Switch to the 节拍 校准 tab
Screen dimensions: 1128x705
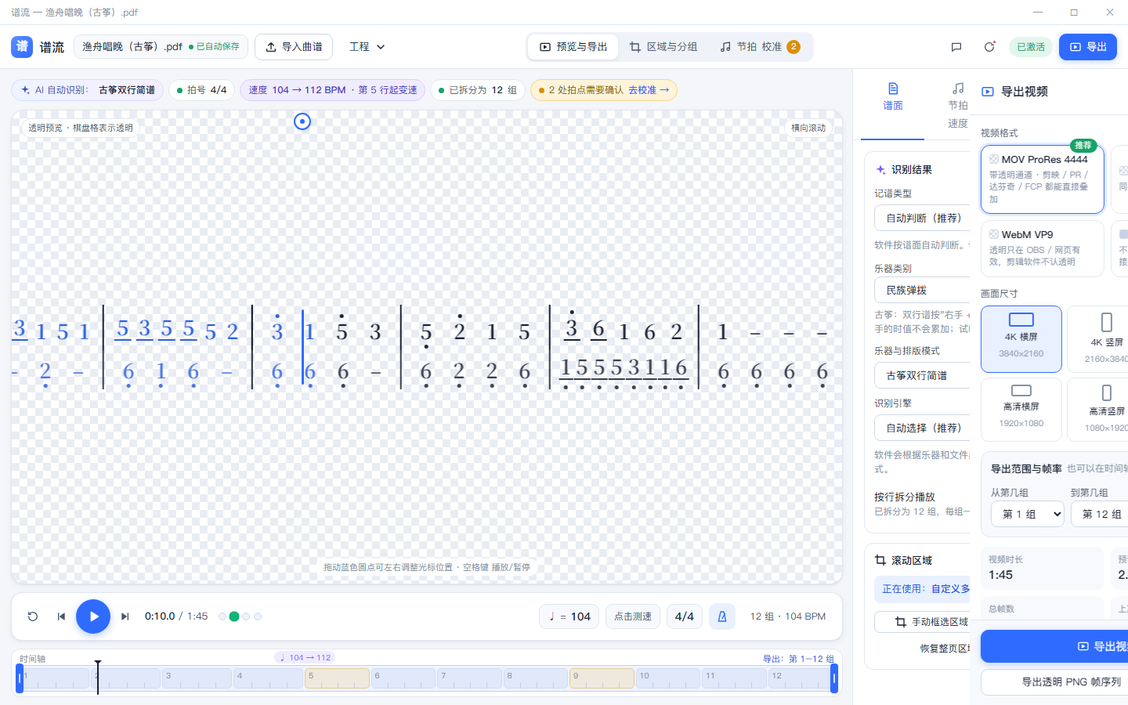760,47
